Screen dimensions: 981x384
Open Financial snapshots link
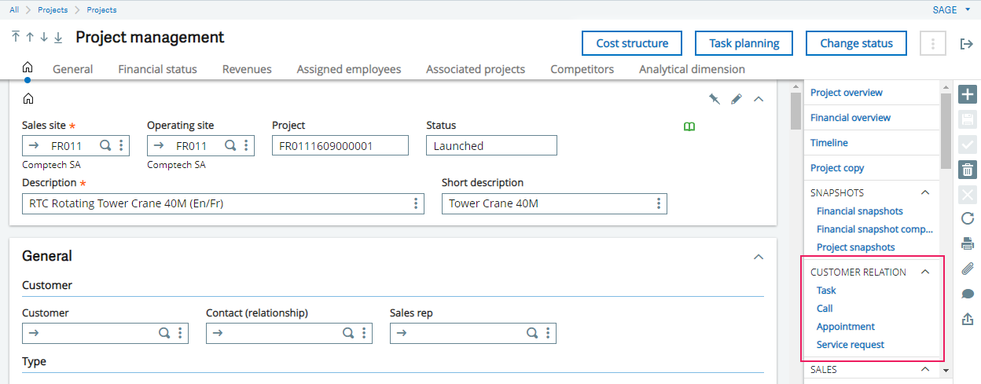click(859, 211)
